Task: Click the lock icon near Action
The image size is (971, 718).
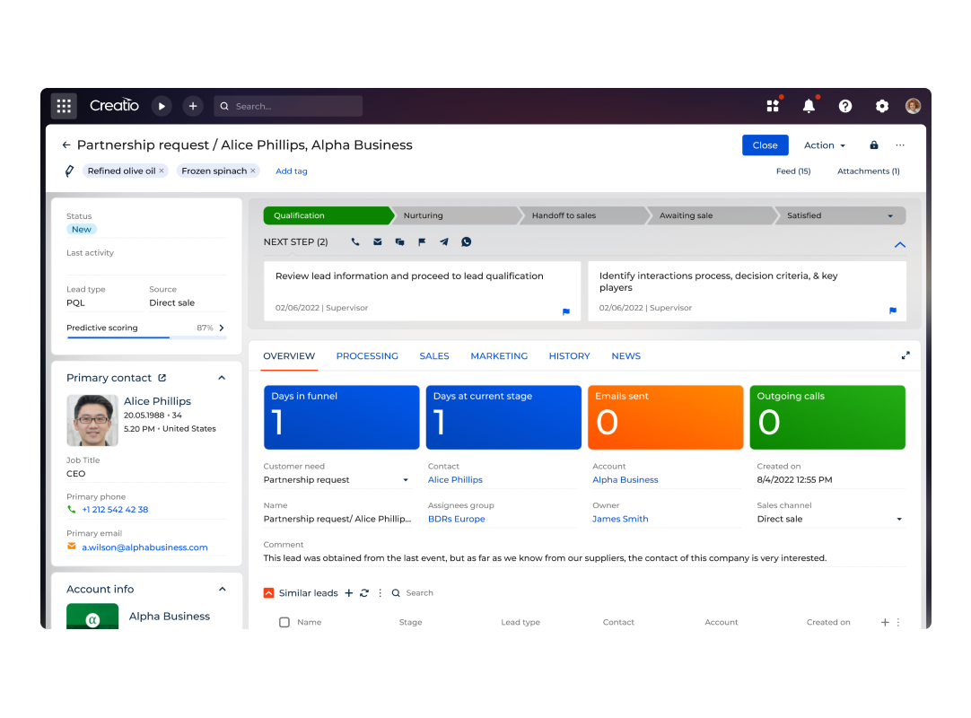Action: (874, 145)
